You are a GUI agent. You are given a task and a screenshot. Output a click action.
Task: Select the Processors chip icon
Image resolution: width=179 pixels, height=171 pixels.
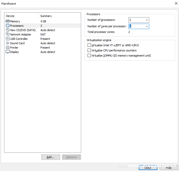[7, 26]
